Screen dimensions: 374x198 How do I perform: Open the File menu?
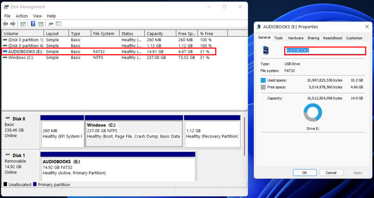[x=7, y=16]
